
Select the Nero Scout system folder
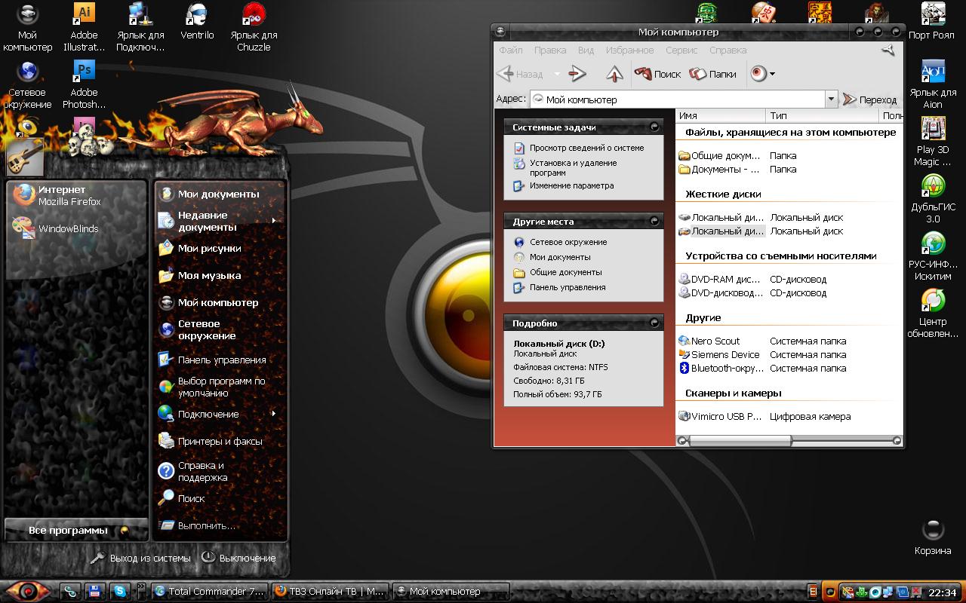click(715, 341)
